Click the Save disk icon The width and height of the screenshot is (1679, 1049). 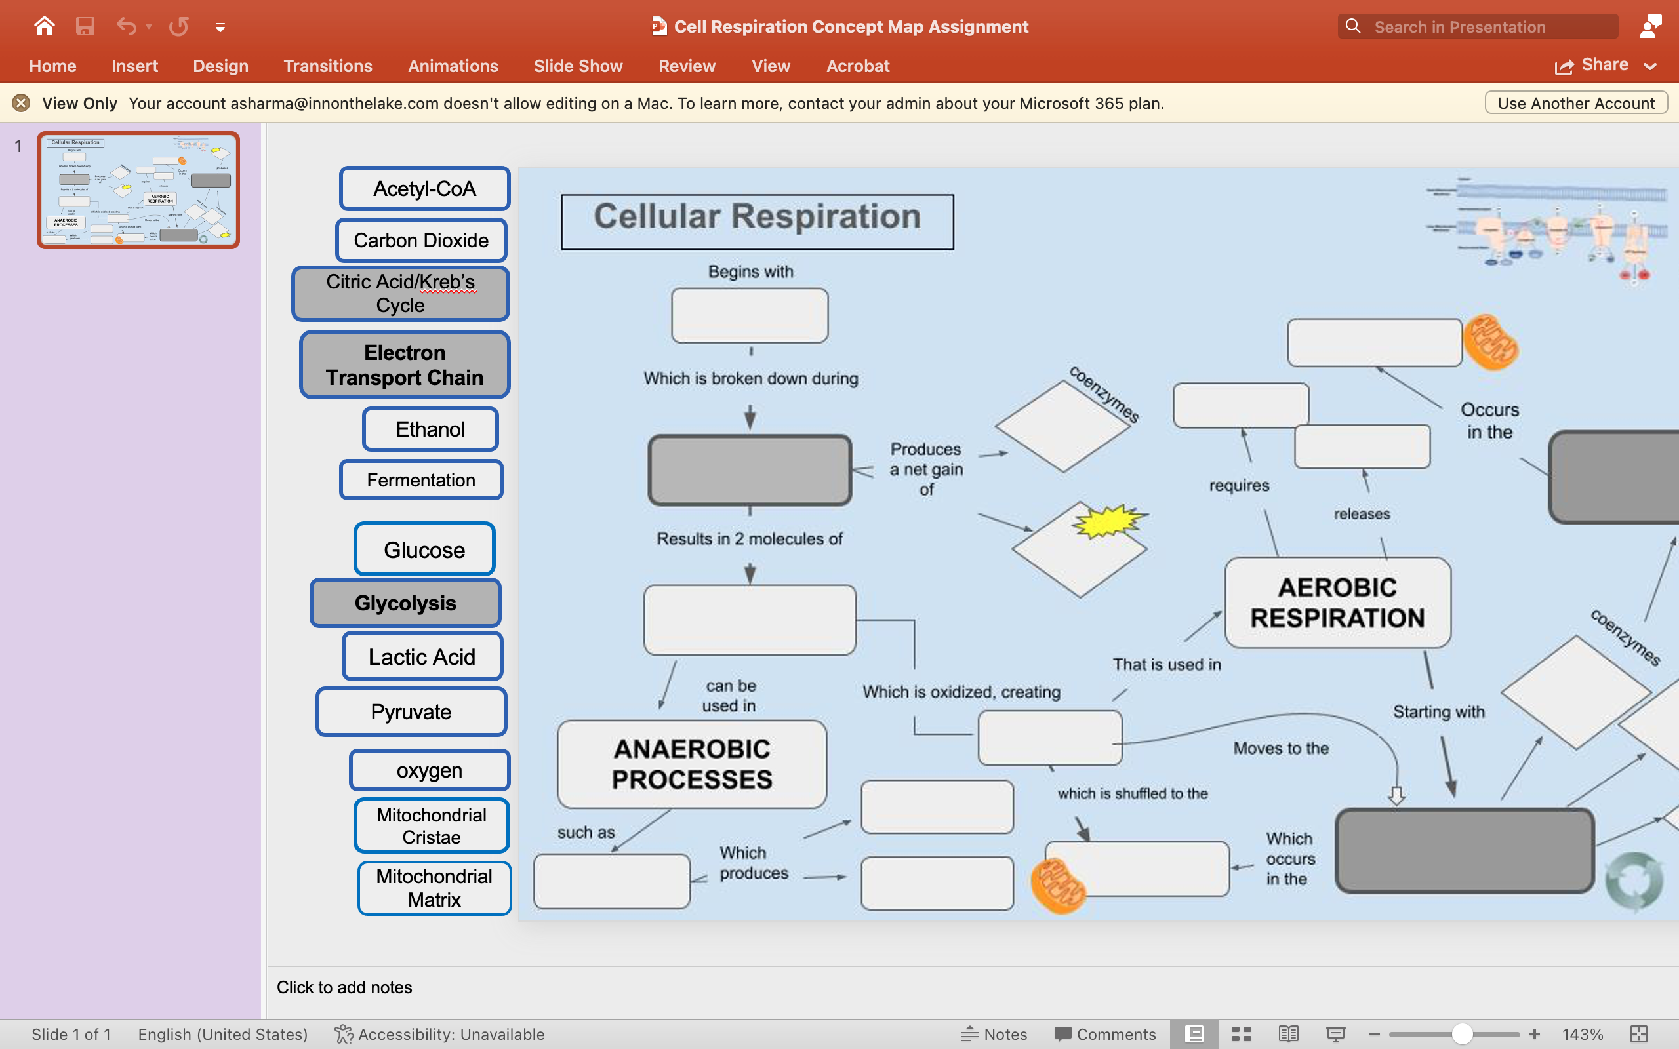tap(85, 26)
